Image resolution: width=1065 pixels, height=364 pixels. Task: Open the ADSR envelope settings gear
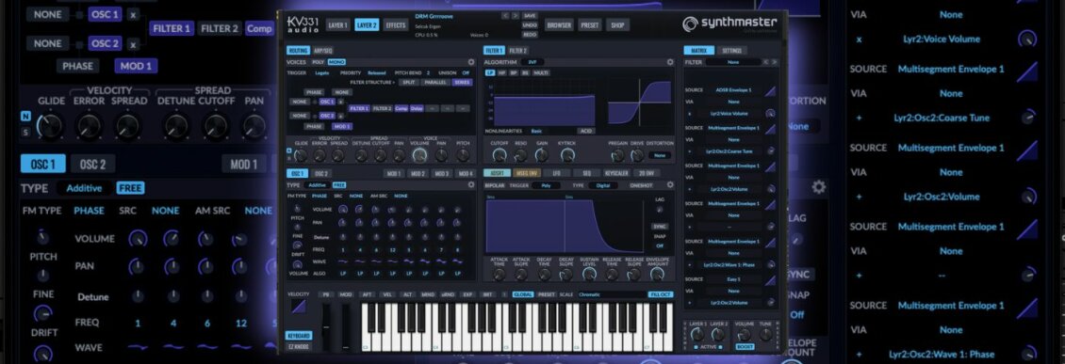670,185
